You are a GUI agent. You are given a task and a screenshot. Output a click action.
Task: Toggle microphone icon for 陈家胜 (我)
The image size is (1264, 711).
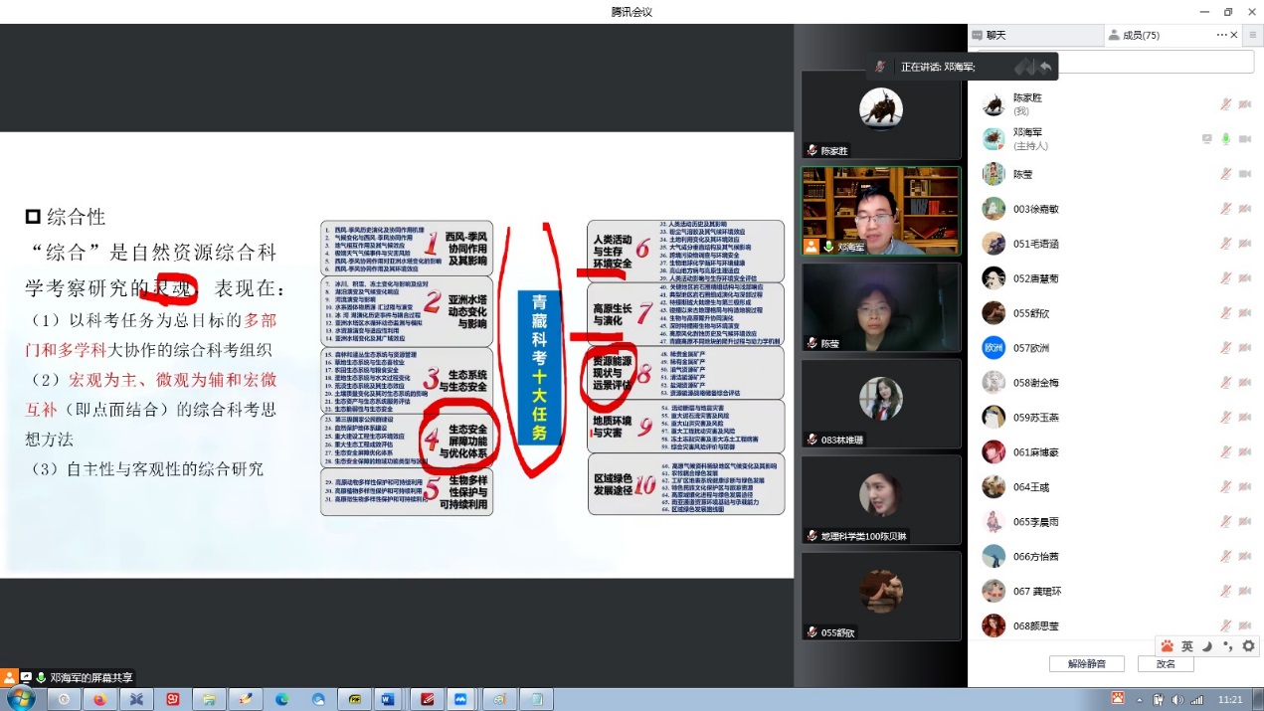[1226, 104]
